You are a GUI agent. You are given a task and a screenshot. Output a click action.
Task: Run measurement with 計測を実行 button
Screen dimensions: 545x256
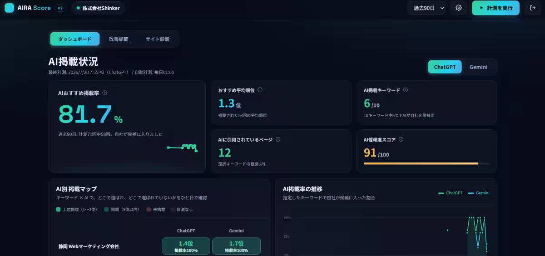pyautogui.click(x=495, y=8)
